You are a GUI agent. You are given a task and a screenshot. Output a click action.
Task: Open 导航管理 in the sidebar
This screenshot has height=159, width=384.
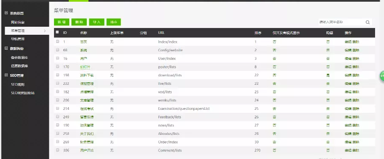click(17, 39)
